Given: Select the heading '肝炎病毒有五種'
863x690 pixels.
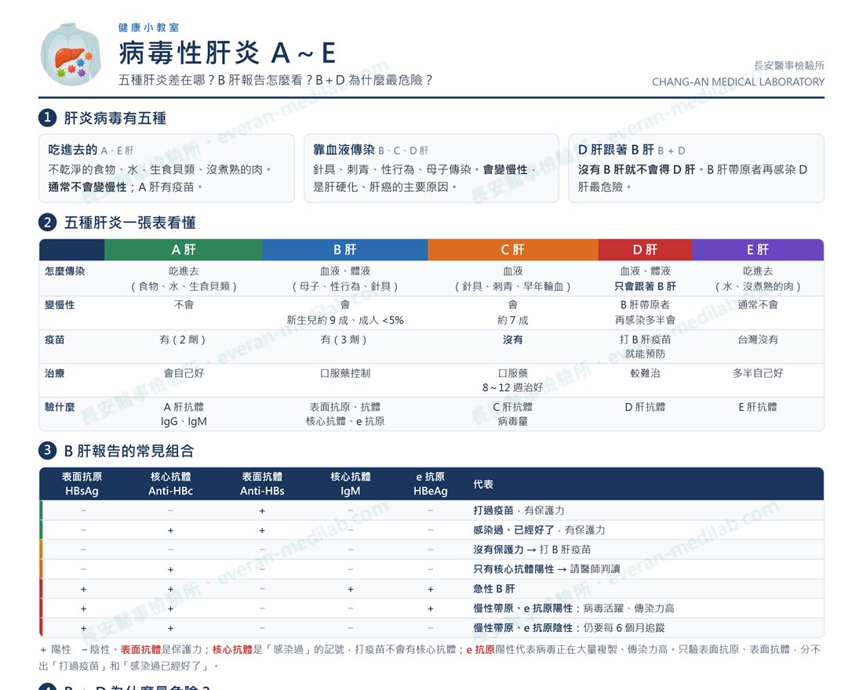Looking at the screenshot, I should point(115,118).
